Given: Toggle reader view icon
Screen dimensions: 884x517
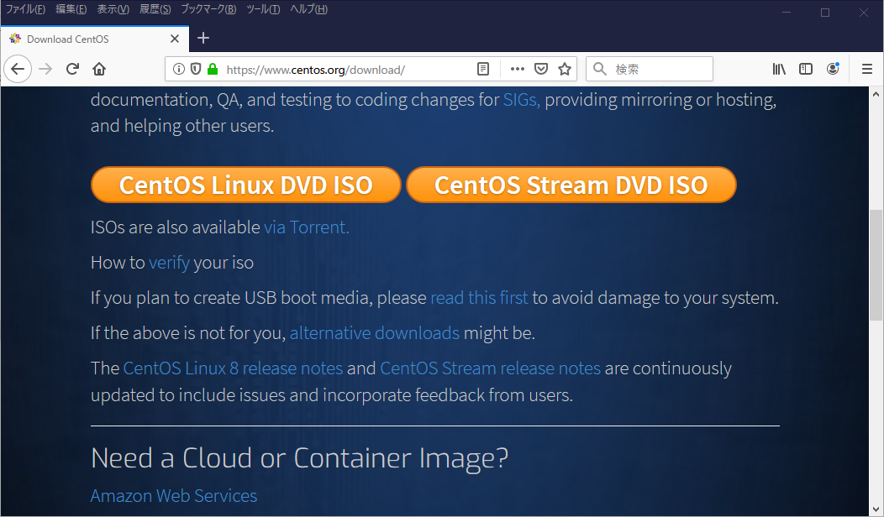Looking at the screenshot, I should pyautogui.click(x=483, y=69).
